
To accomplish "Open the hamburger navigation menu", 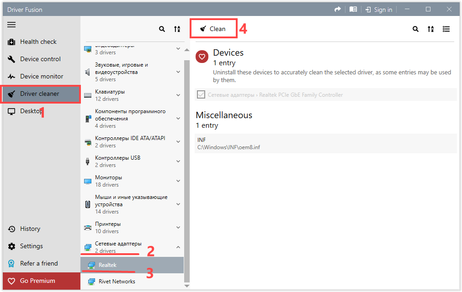I will (11, 25).
